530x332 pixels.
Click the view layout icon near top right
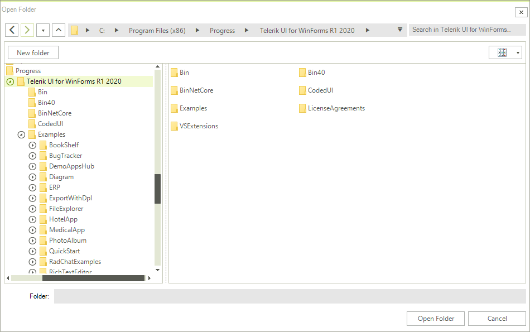pyautogui.click(x=502, y=52)
